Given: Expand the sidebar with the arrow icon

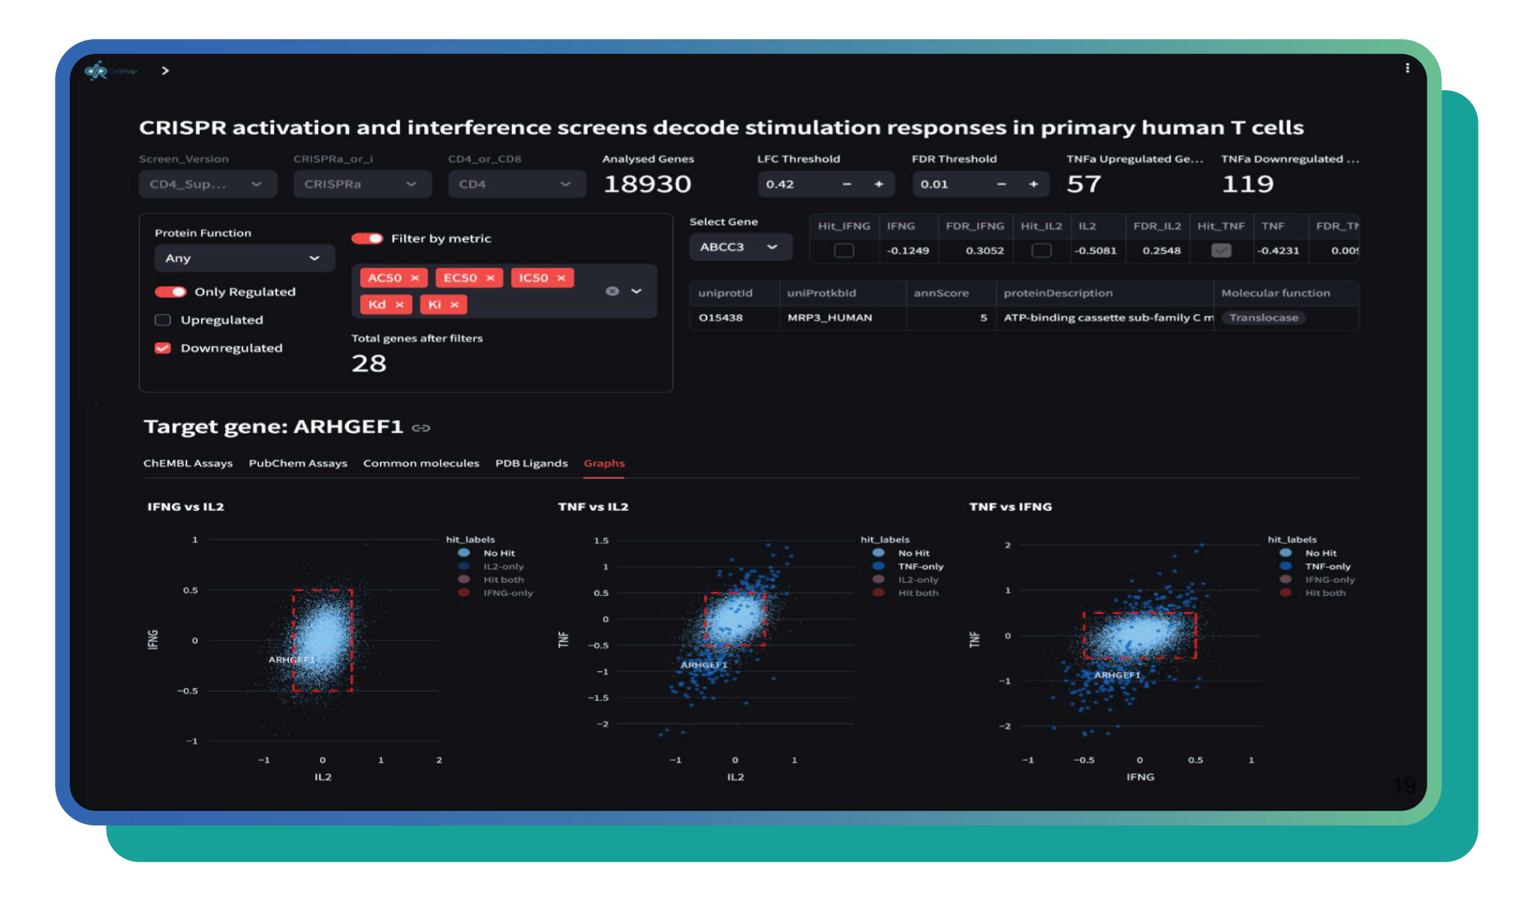Looking at the screenshot, I should tap(165, 71).
